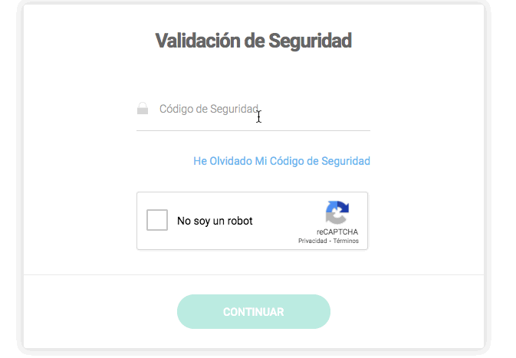Open the reCAPTCHA Privacidad link
Viewport: 516px width, 358px height.
click(x=313, y=241)
